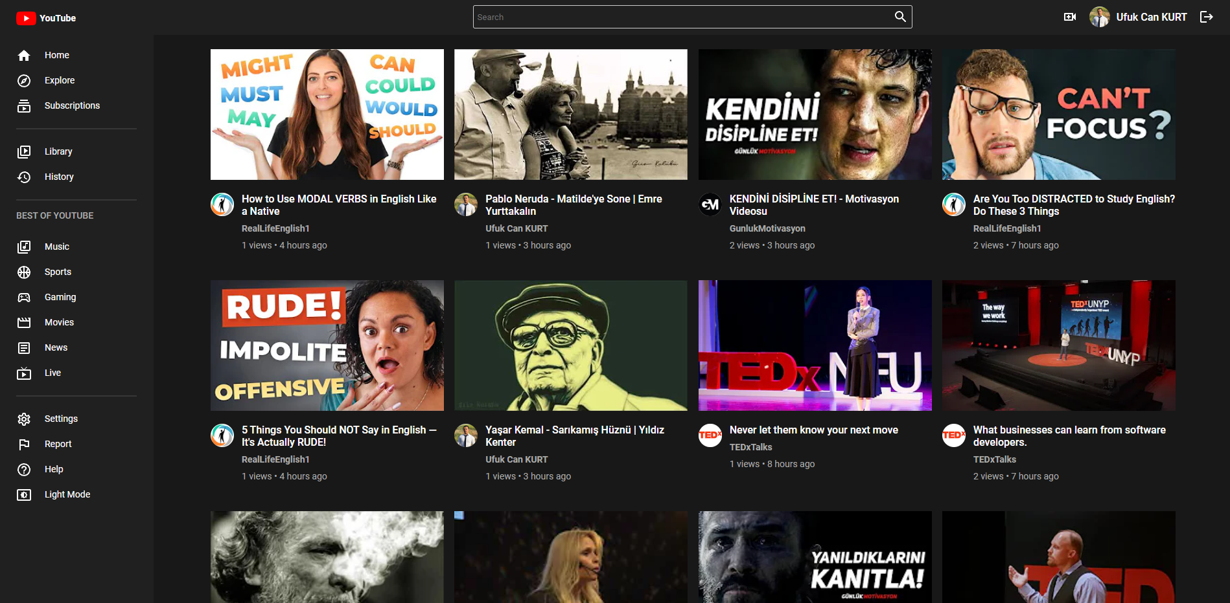1230x603 pixels.
Task: Open title How to Use MODAL VERBS in English
Action: tap(339, 205)
